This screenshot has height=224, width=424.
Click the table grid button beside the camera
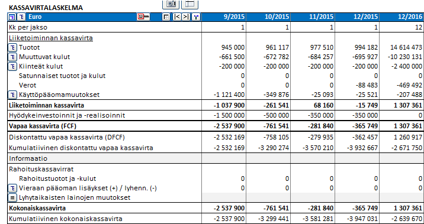tap(190, 4)
